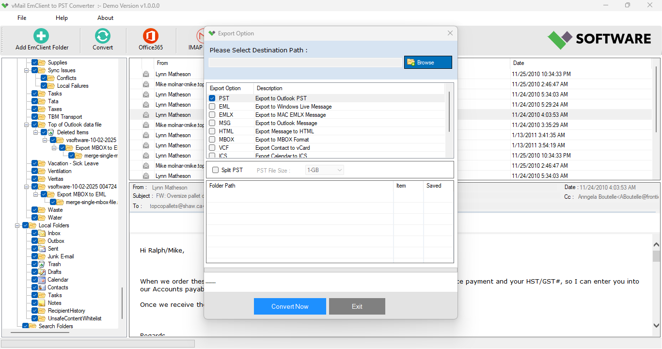
Task: Open the PST File Size 1-GB dropdown
Action: click(x=324, y=170)
